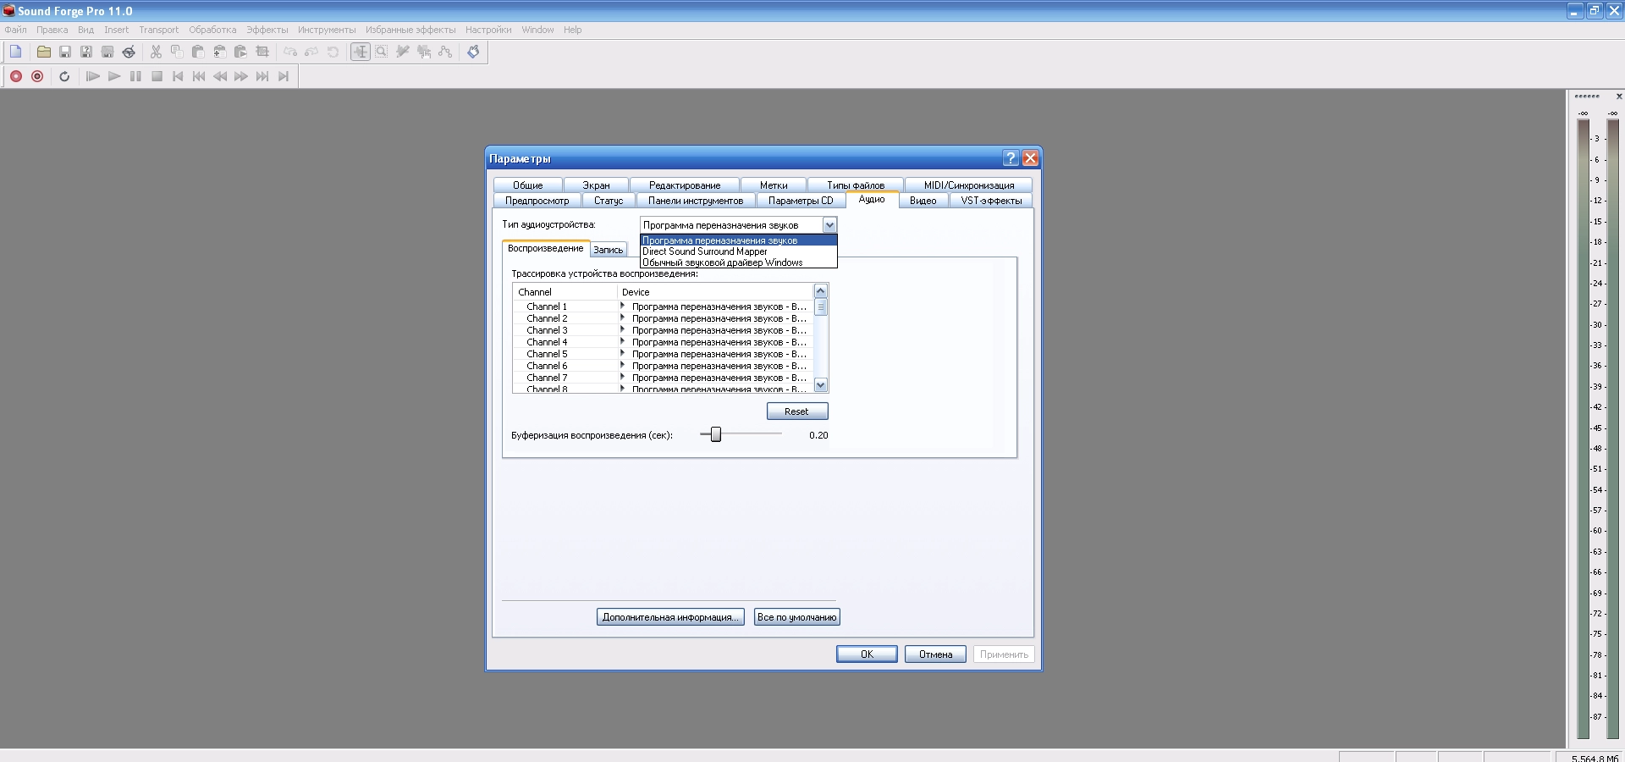Image resolution: width=1625 pixels, height=762 pixels.
Task: Open the Эффекты menu
Action: tap(267, 30)
